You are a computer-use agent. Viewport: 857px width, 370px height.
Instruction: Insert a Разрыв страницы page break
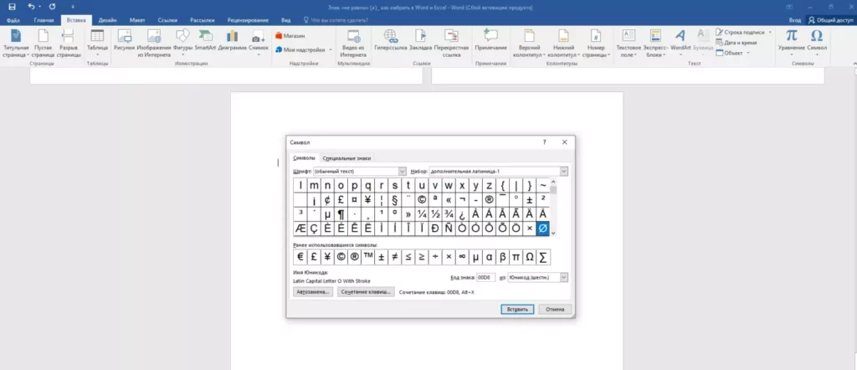pyautogui.click(x=69, y=44)
